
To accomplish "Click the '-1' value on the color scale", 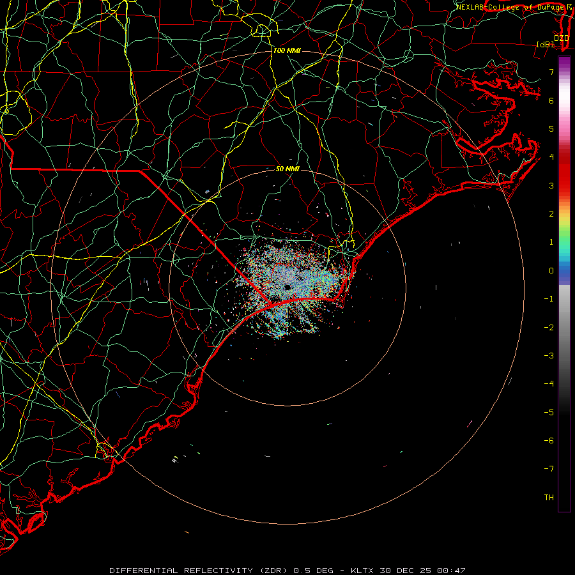I will [549, 299].
